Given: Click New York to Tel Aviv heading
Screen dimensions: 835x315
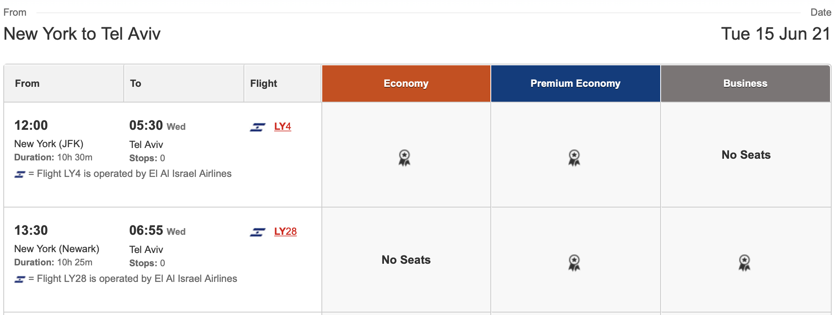Looking at the screenshot, I should pos(82,34).
